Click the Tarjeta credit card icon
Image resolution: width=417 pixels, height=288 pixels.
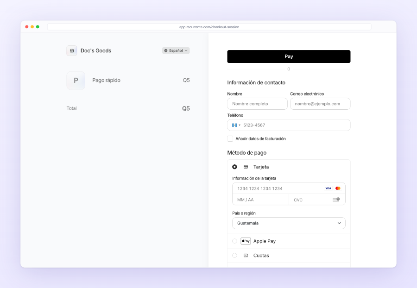click(246, 167)
